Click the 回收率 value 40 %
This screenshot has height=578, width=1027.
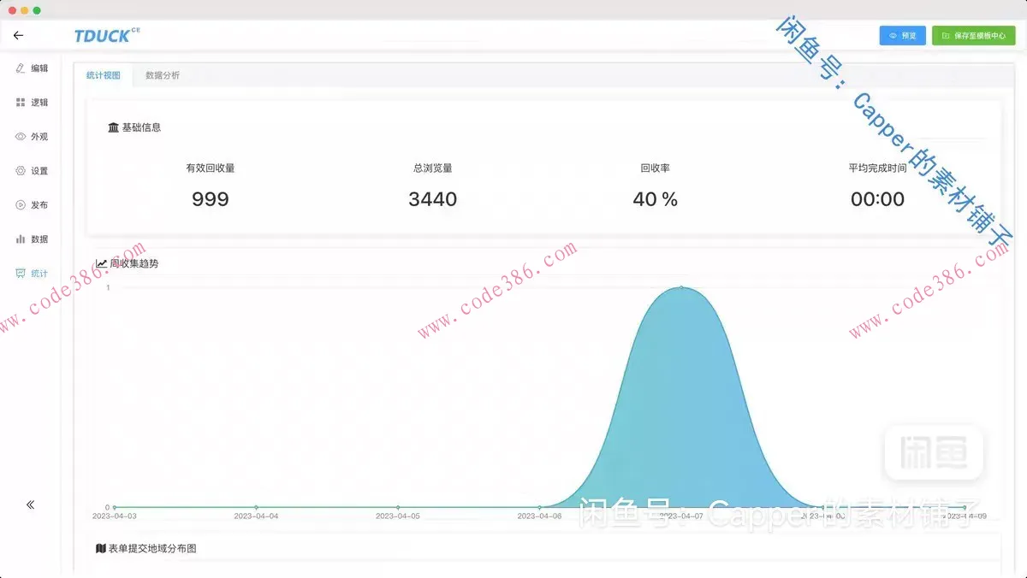pos(656,199)
